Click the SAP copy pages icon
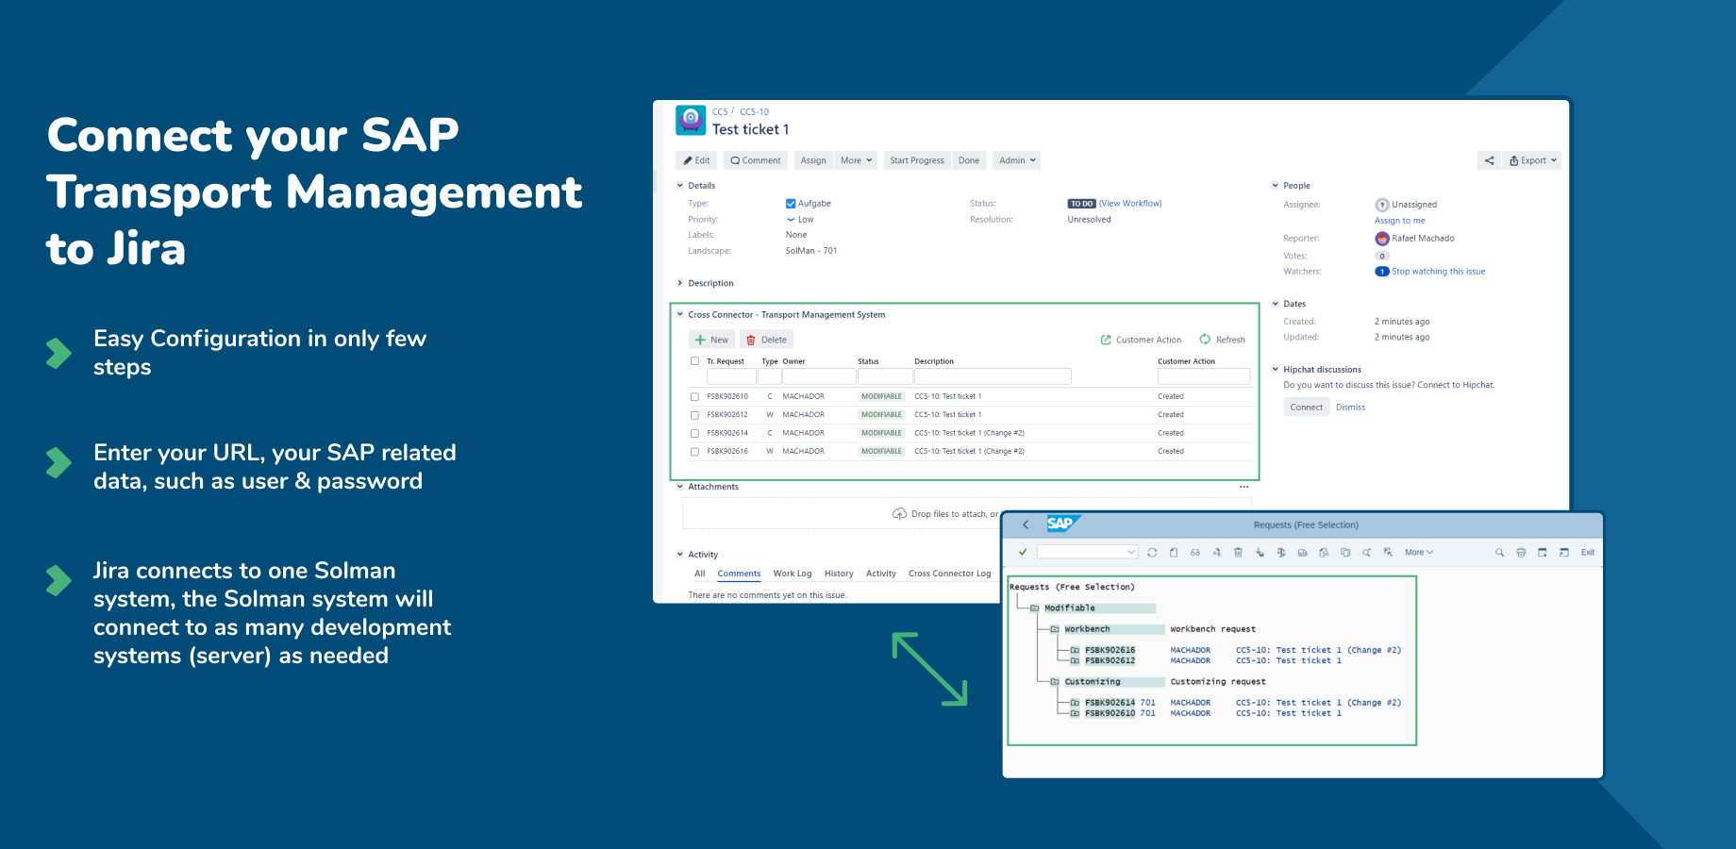Image resolution: width=1736 pixels, height=849 pixels. coord(1345,552)
